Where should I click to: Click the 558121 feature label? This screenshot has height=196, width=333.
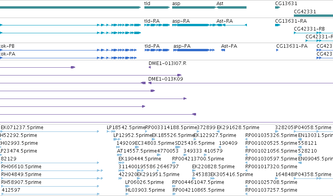[307, 143]
